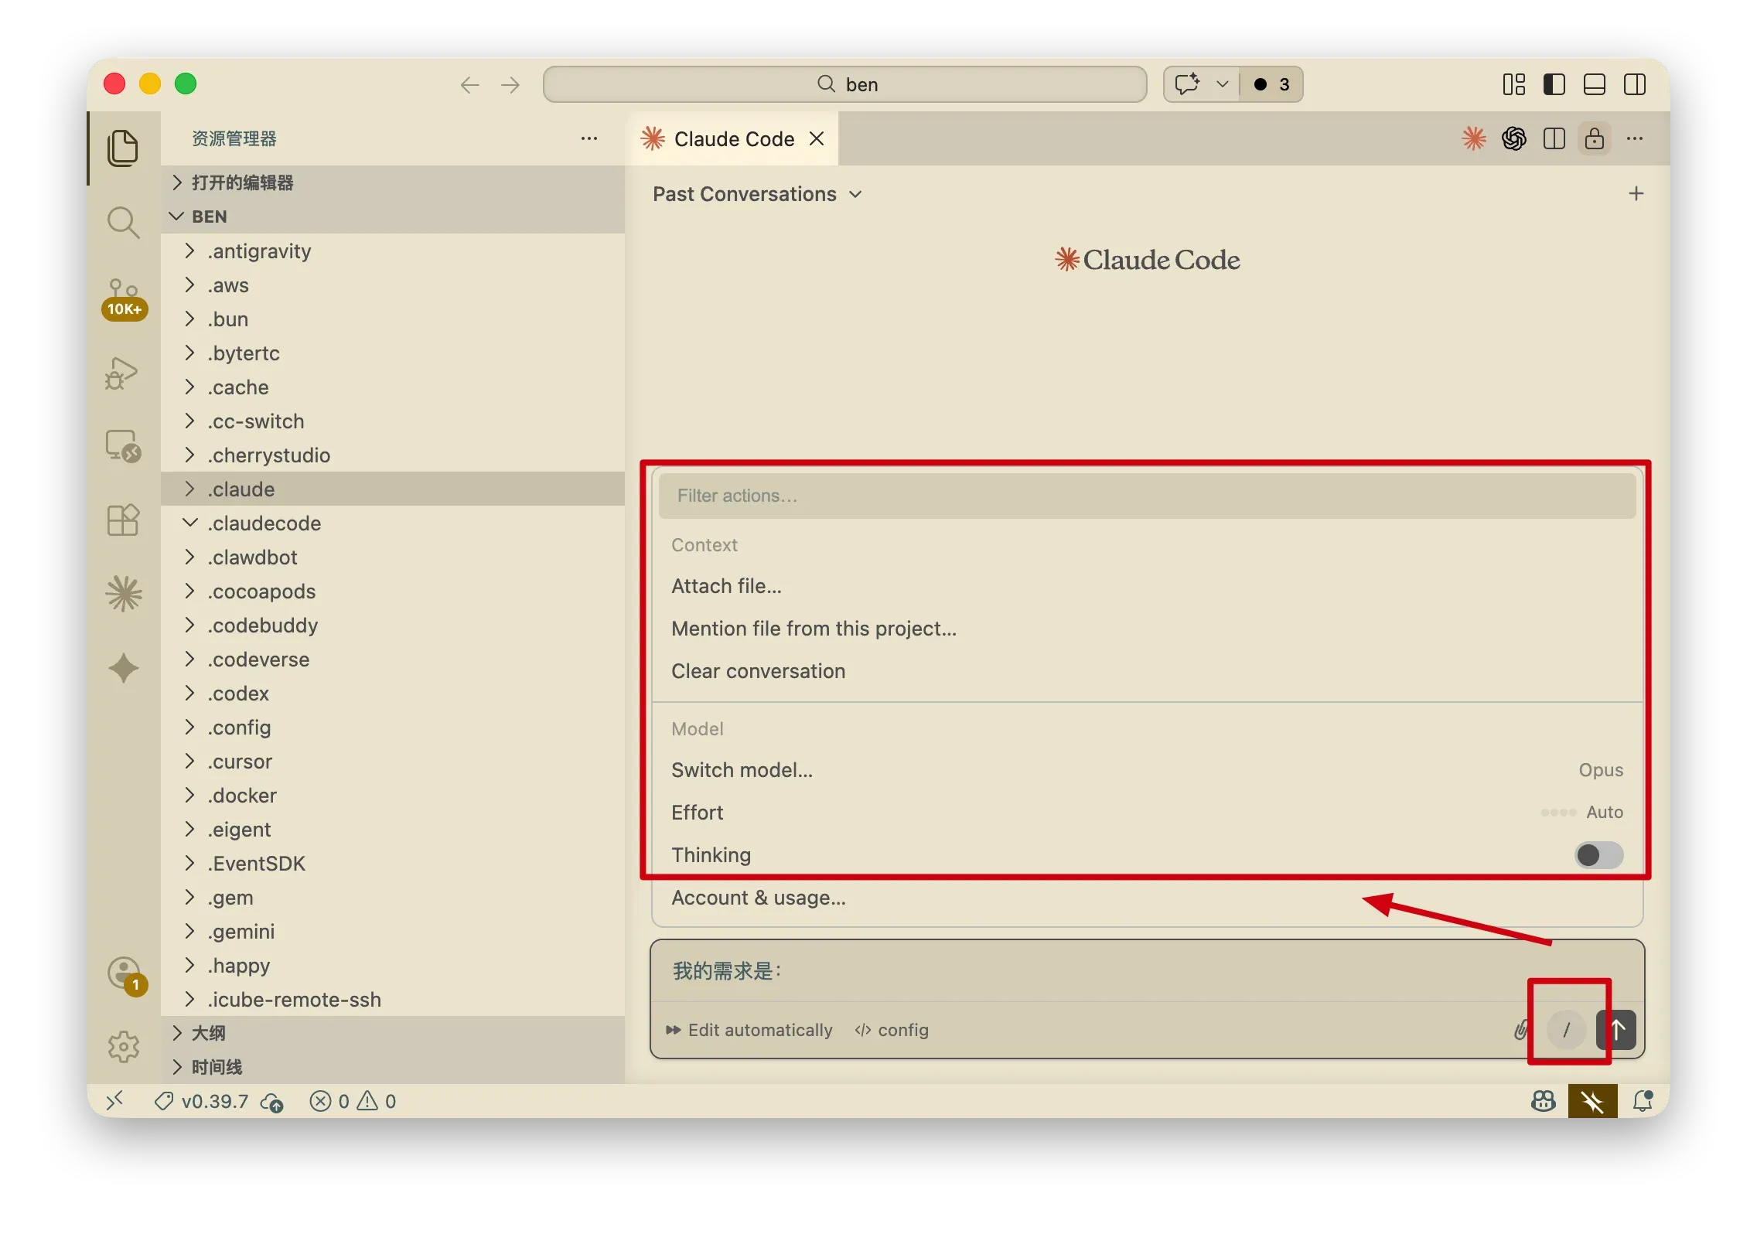Open the v0.39.7 version status item
1757x1234 pixels.
point(202,1101)
